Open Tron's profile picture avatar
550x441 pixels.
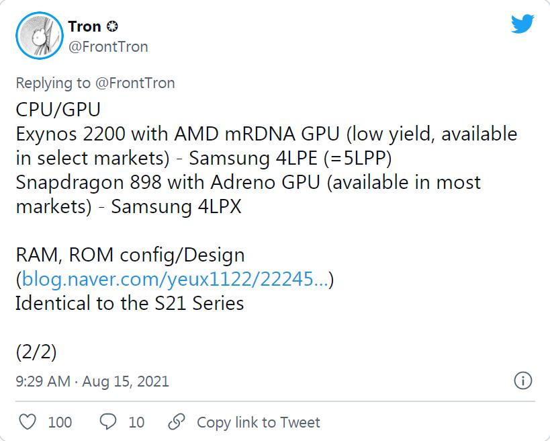coord(39,36)
